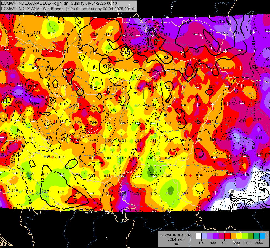Click the wind shear value 7.42
The height and width of the screenshot is (248, 270).
[x=50, y=69]
